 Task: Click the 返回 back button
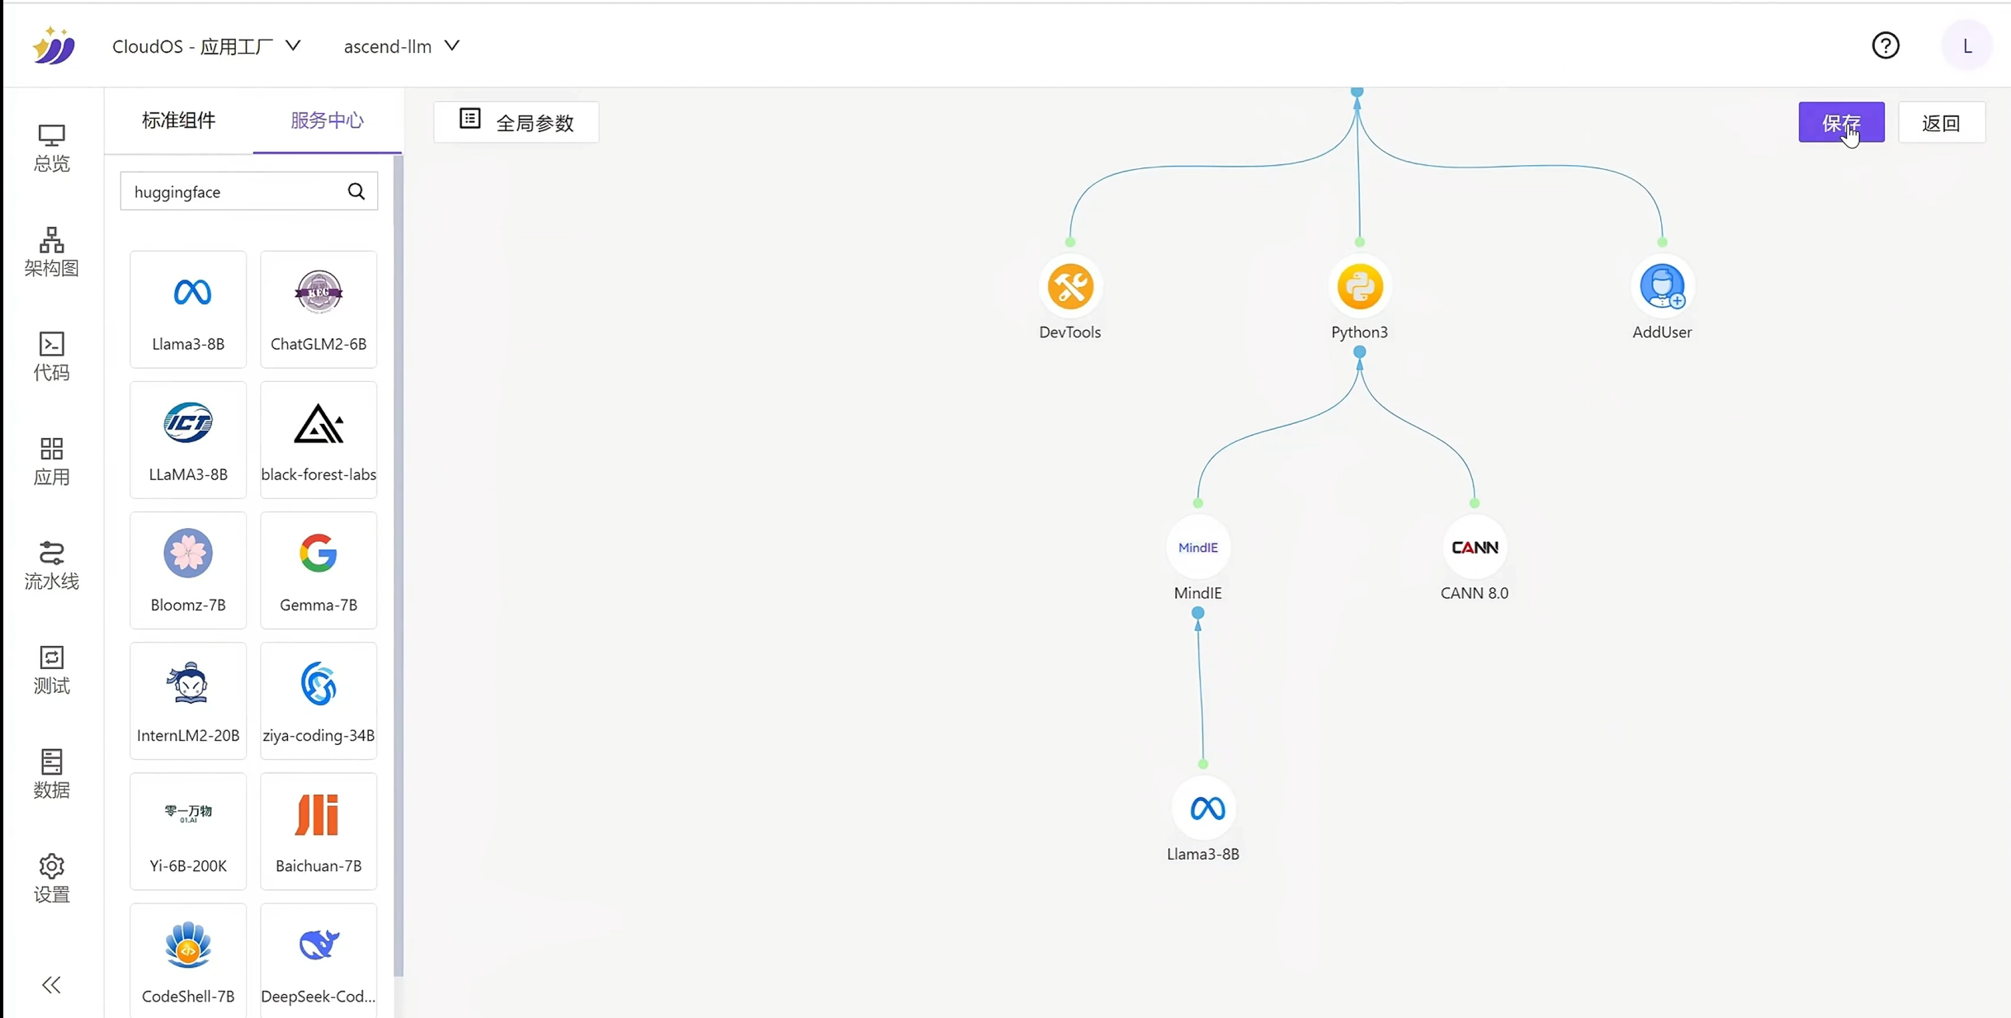click(x=1941, y=123)
